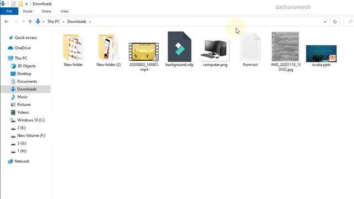The image size is (354, 199).
Task: Expand chevron after This PC in address bar
Action: point(64,22)
